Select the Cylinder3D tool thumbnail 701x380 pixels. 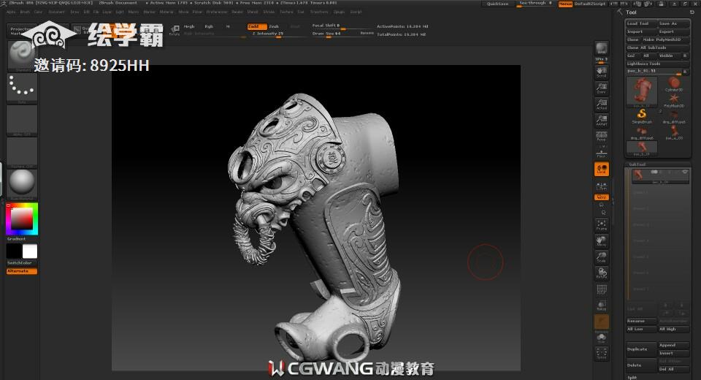coord(674,84)
